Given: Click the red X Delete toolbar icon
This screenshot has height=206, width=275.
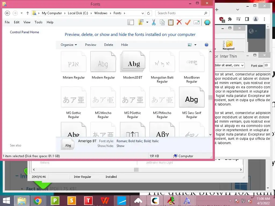Looking at the screenshot, I should pos(179,22).
